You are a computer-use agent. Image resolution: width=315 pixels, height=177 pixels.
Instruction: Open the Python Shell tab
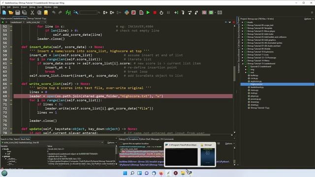click(145, 139)
